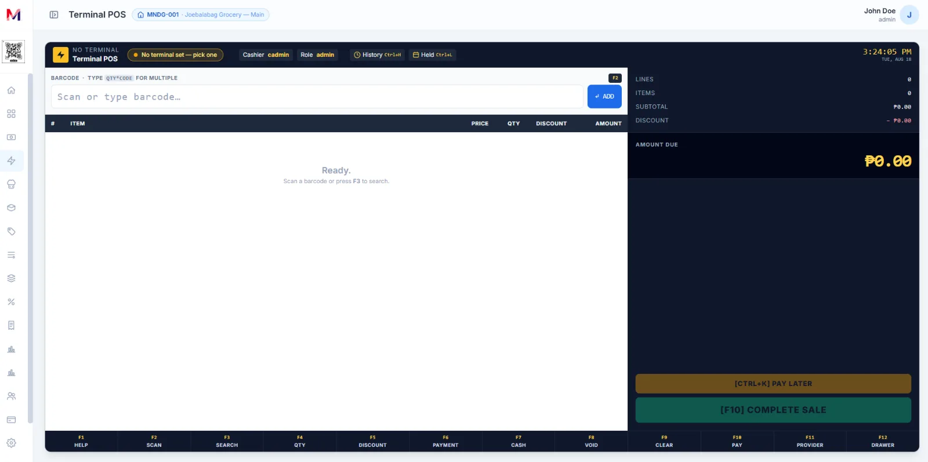This screenshot has width=928, height=462.
Task: Click the price tag icon in sidebar
Action: (x=11, y=231)
